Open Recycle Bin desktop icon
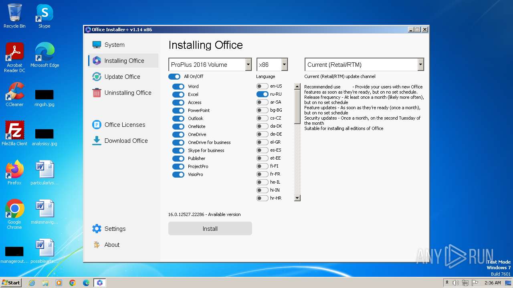This screenshot has width=513, height=288. [x=14, y=16]
